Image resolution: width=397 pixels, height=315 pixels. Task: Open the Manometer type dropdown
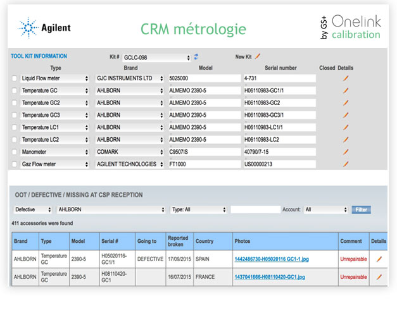54,152
